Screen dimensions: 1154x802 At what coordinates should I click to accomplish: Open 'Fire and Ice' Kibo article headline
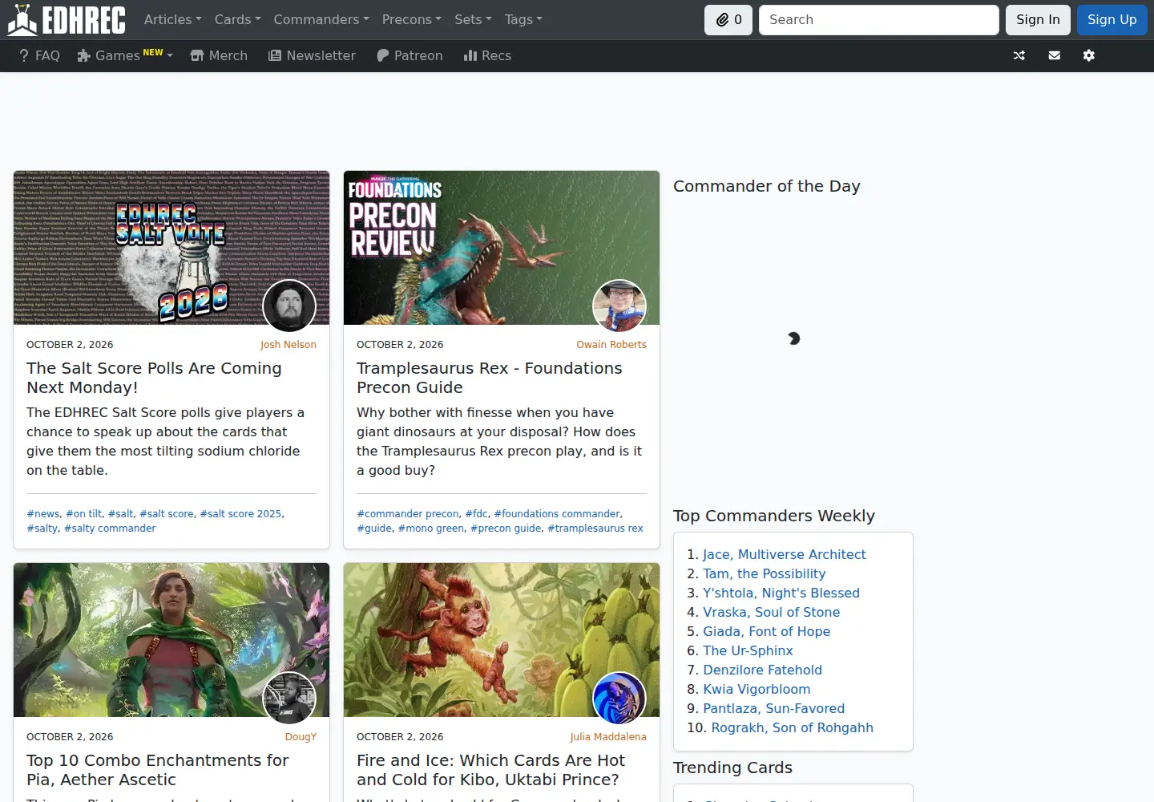point(490,770)
